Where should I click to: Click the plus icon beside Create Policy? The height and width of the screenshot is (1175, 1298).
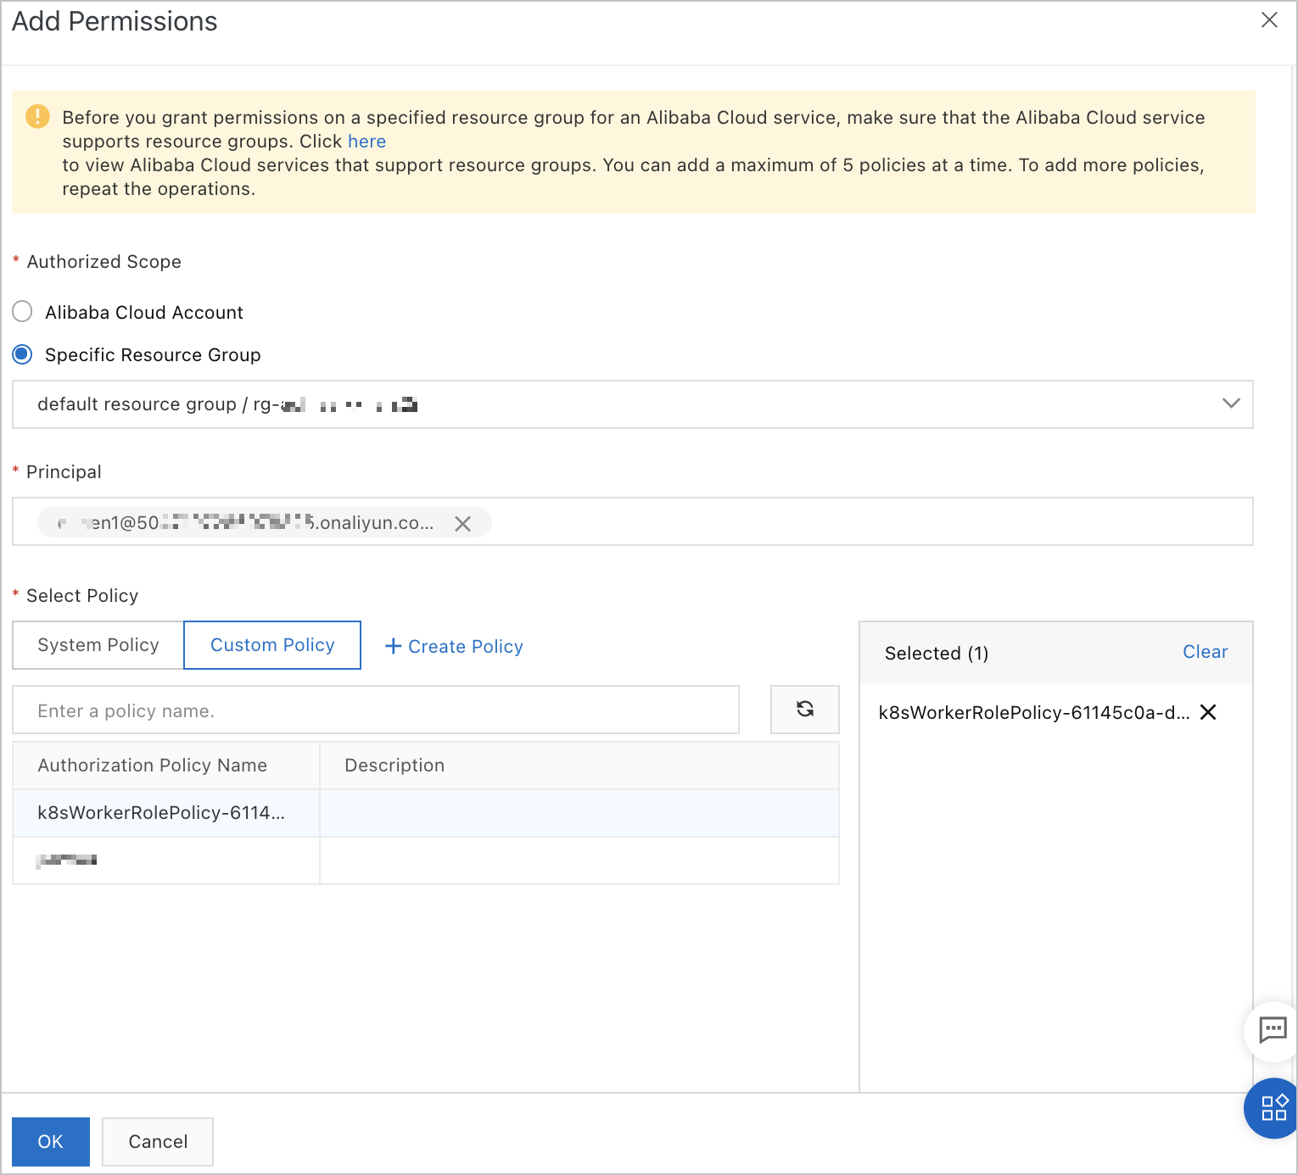393,646
